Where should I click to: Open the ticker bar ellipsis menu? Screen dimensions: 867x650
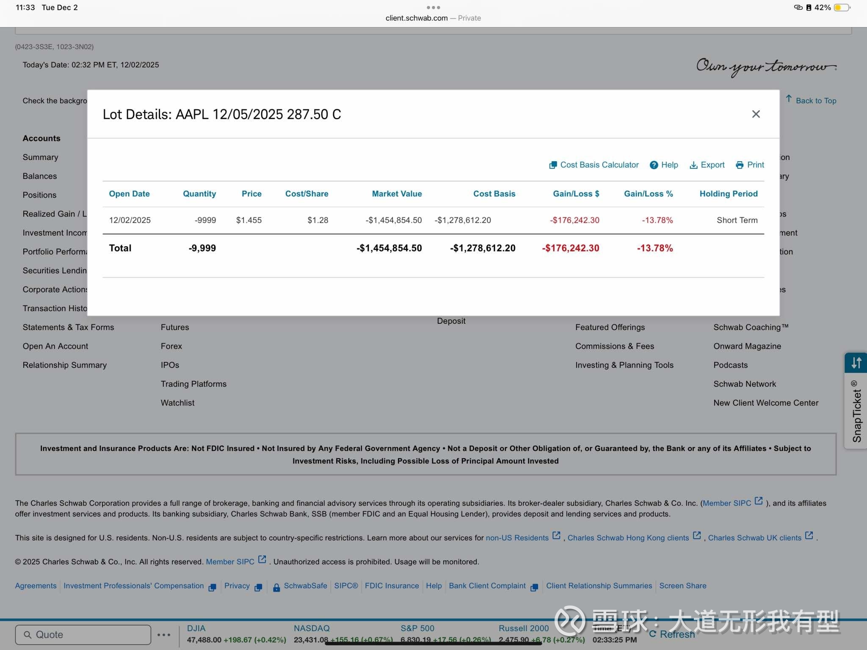point(164,634)
